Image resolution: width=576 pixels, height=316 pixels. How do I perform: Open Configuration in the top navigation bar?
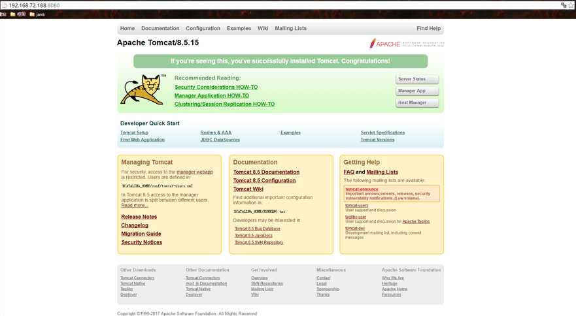[203, 28]
